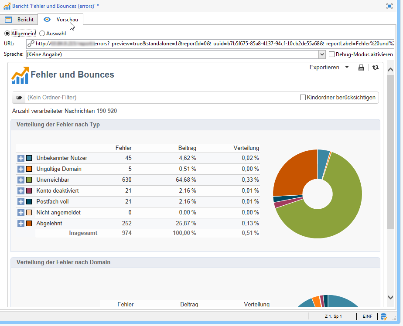The height and width of the screenshot is (326, 403).
Task: Enable Debug-Modus aktivieren checkbox
Action: point(331,54)
